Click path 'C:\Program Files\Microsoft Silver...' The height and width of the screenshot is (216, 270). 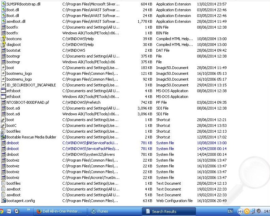(91, 4)
